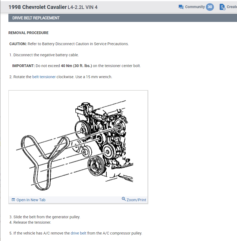237x241 pixels.
Task: Click 'Slide the belt from the generator pulley' step
Action: tap(45, 217)
